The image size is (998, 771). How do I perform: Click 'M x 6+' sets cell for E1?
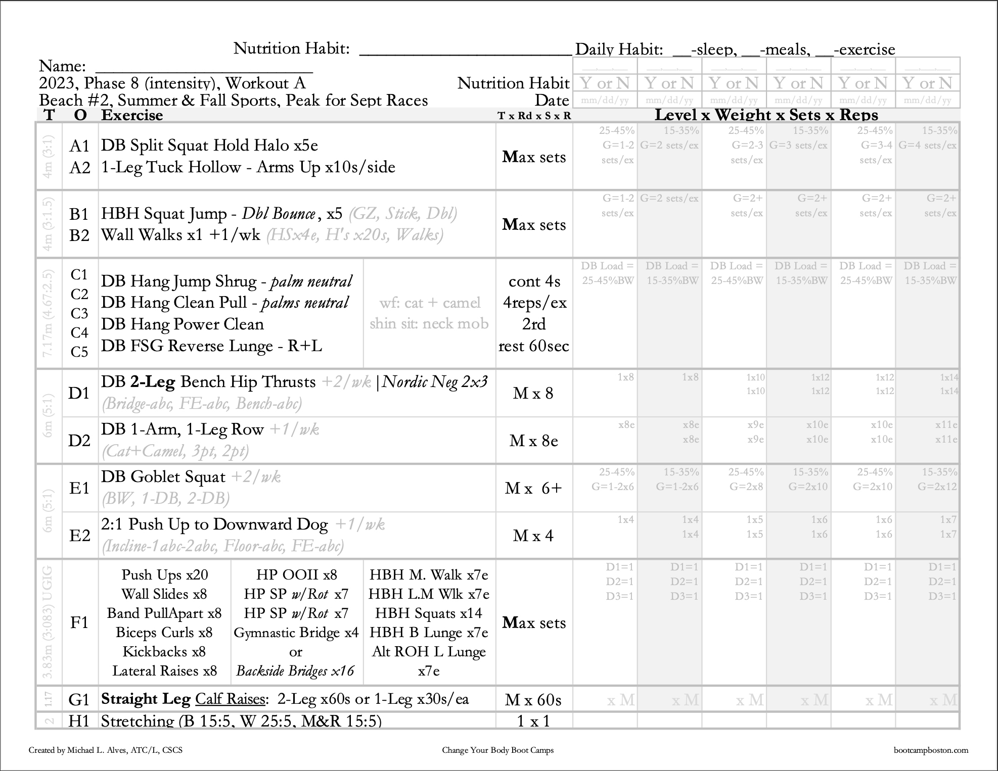pos(534,489)
